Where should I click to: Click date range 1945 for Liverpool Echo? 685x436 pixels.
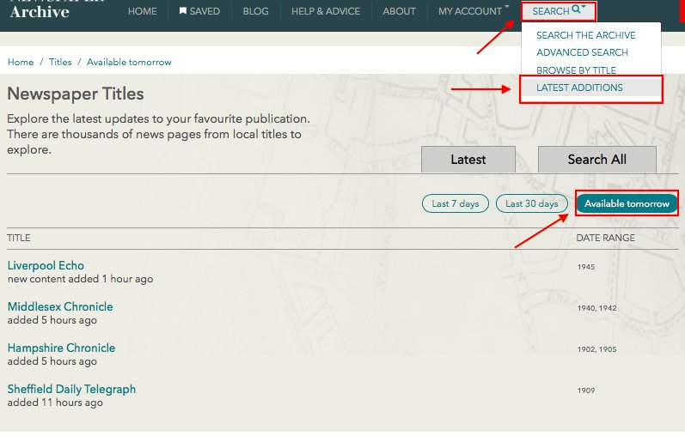pyautogui.click(x=586, y=267)
